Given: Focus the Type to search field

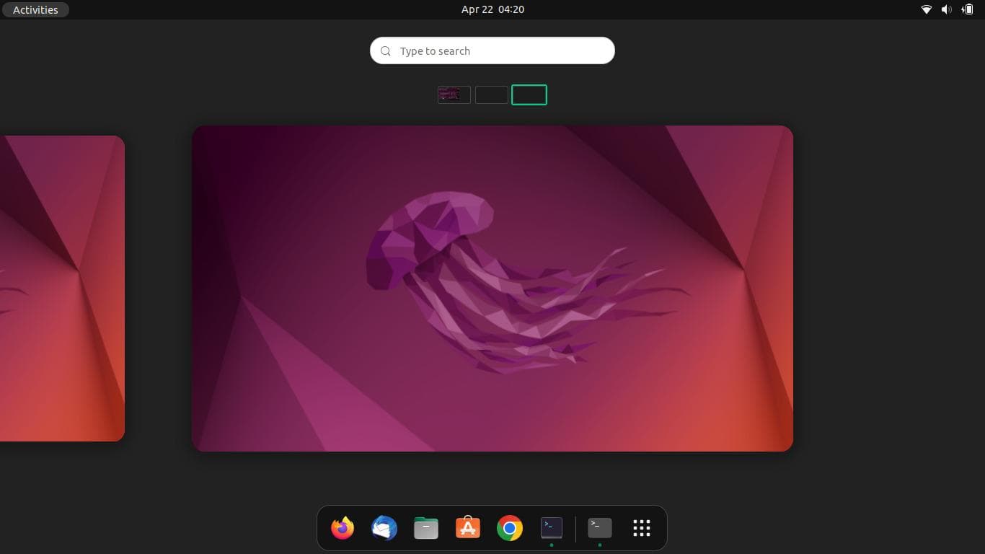Looking at the screenshot, I should (x=498, y=50).
